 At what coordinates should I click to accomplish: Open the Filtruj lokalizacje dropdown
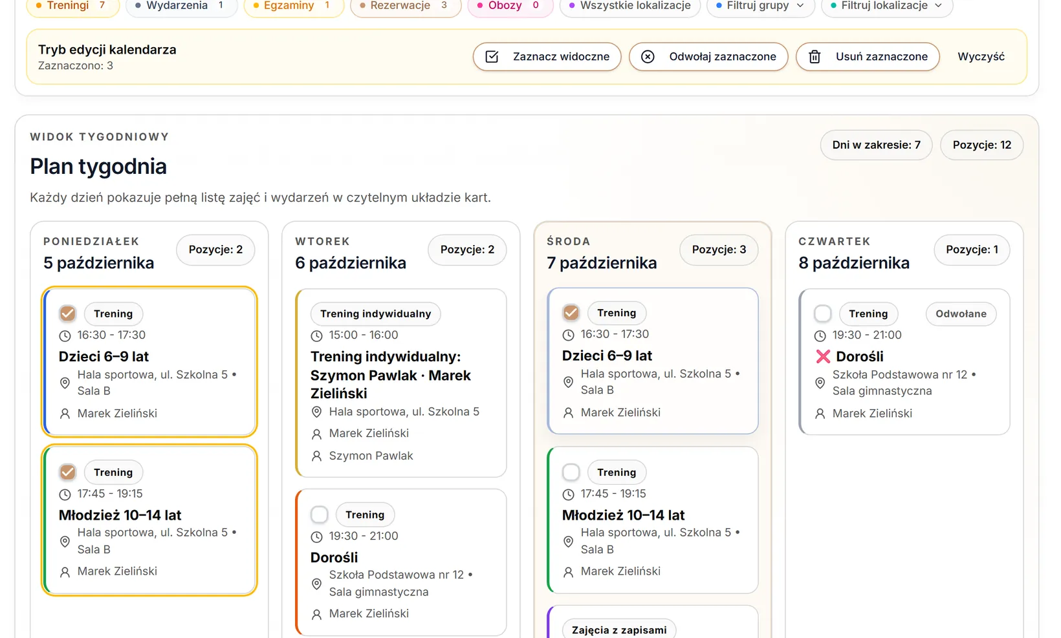pyautogui.click(x=886, y=6)
